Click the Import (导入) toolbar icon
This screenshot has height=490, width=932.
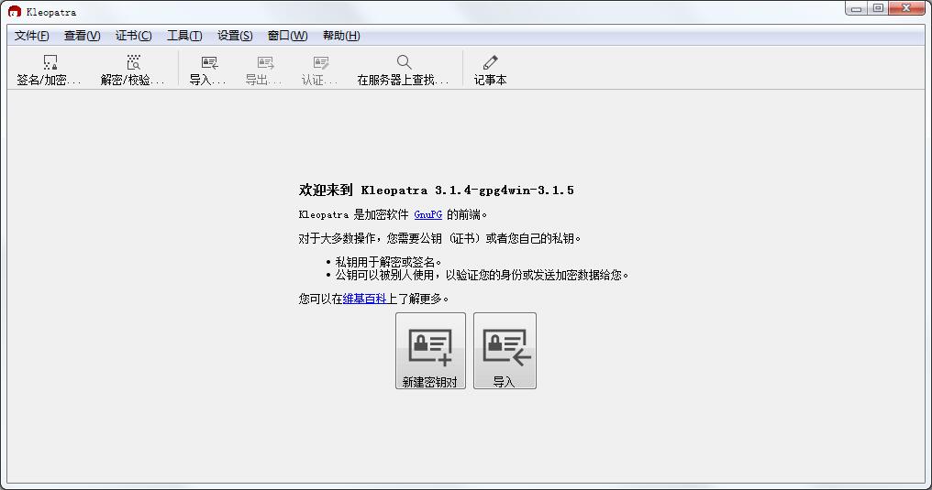209,62
